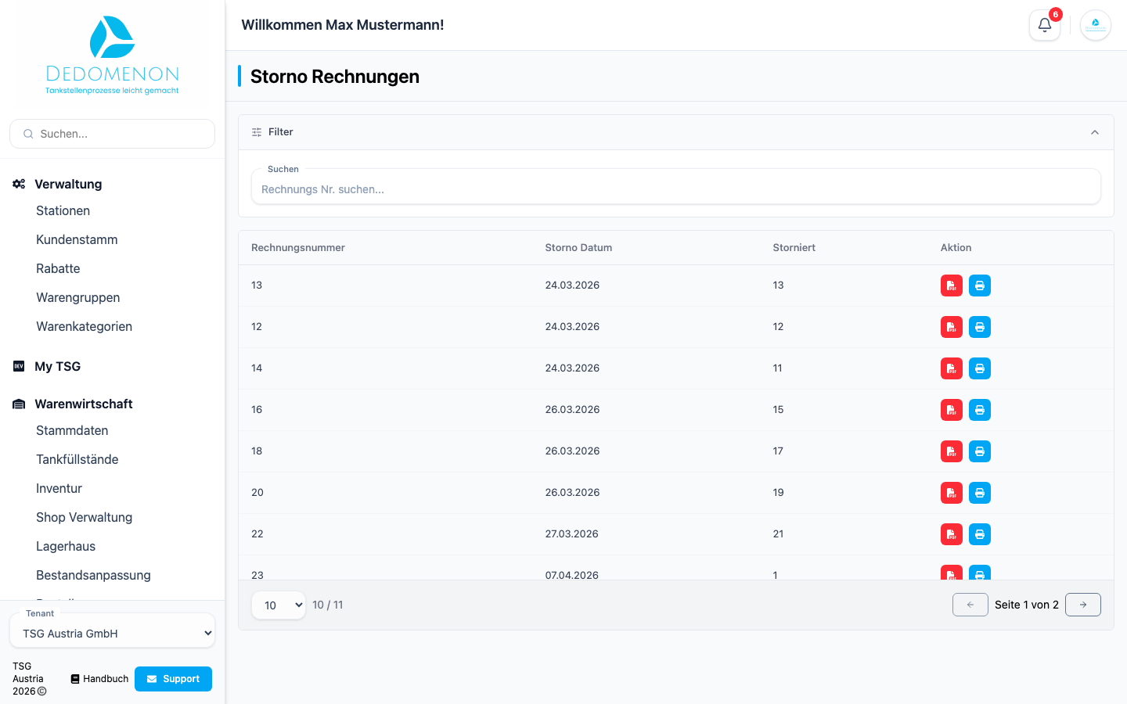Open PDF for invoice 12
Image resolution: width=1127 pixels, height=704 pixels.
click(952, 327)
